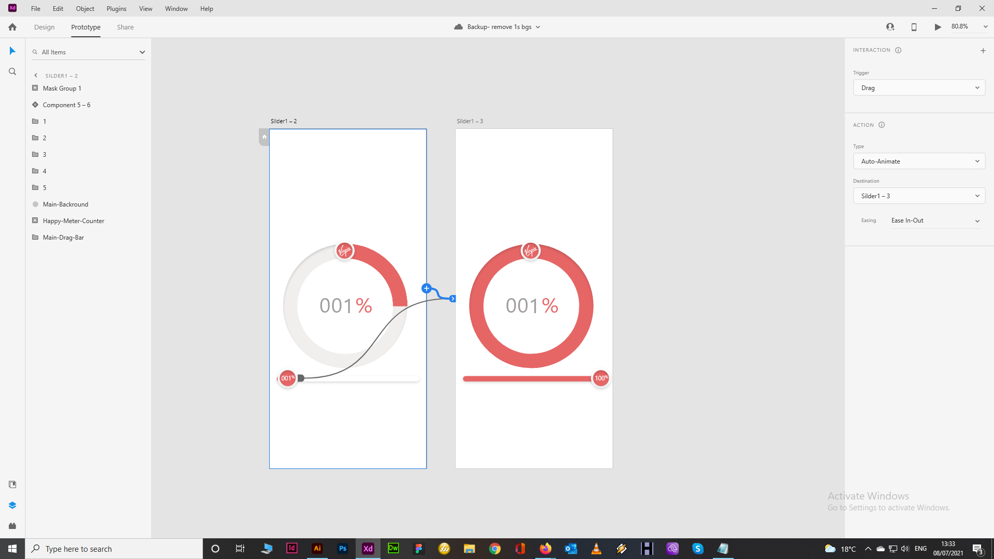Launch Photoshop from the taskbar

click(342, 548)
